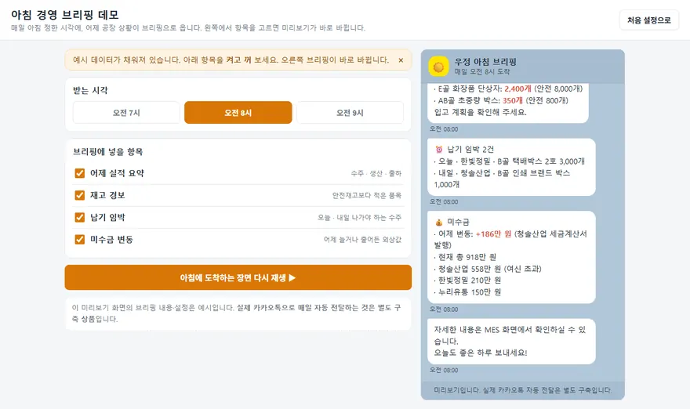Click the 우정 아침 브리핑 chat title
Screen dimensions: 690x409
[x=485, y=62]
